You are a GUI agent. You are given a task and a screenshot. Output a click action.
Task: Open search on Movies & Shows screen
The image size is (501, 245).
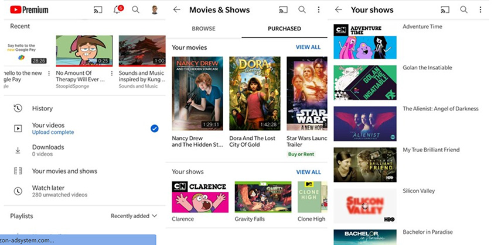302,9
